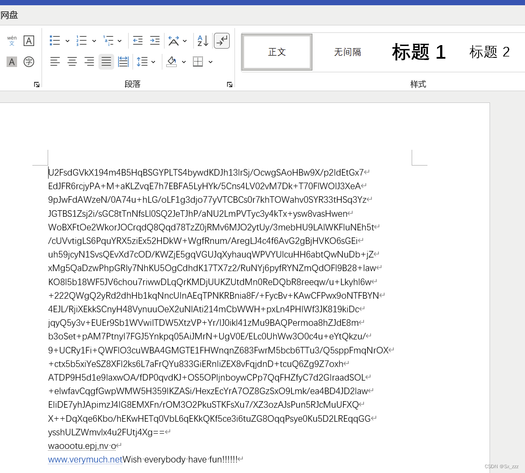Toggle character shading icon
Viewport: 525px width, 473px height.
12,62
